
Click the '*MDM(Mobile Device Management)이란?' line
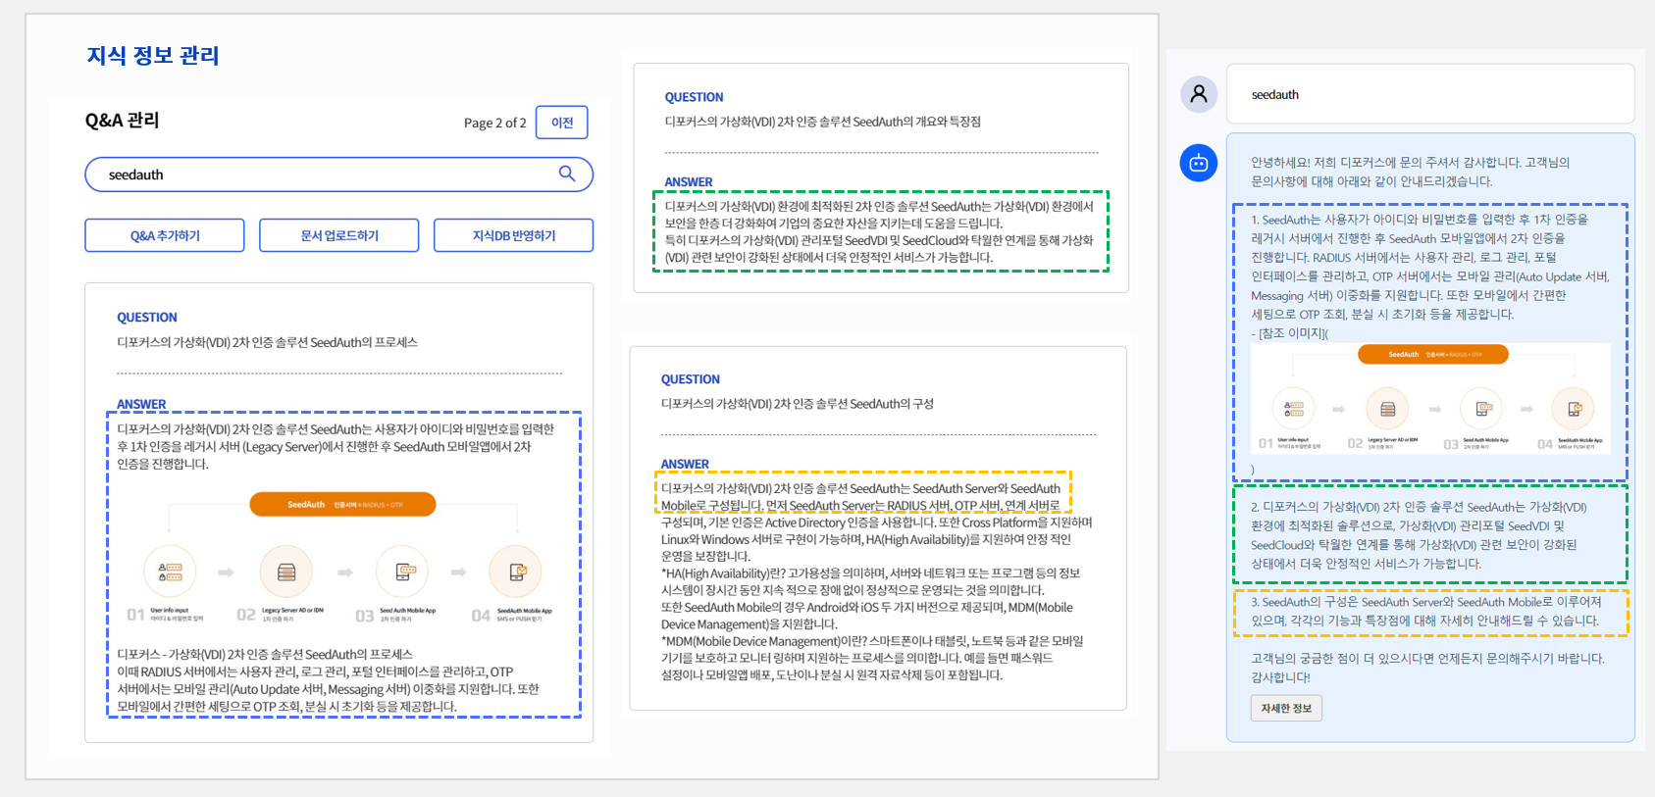pos(872,658)
